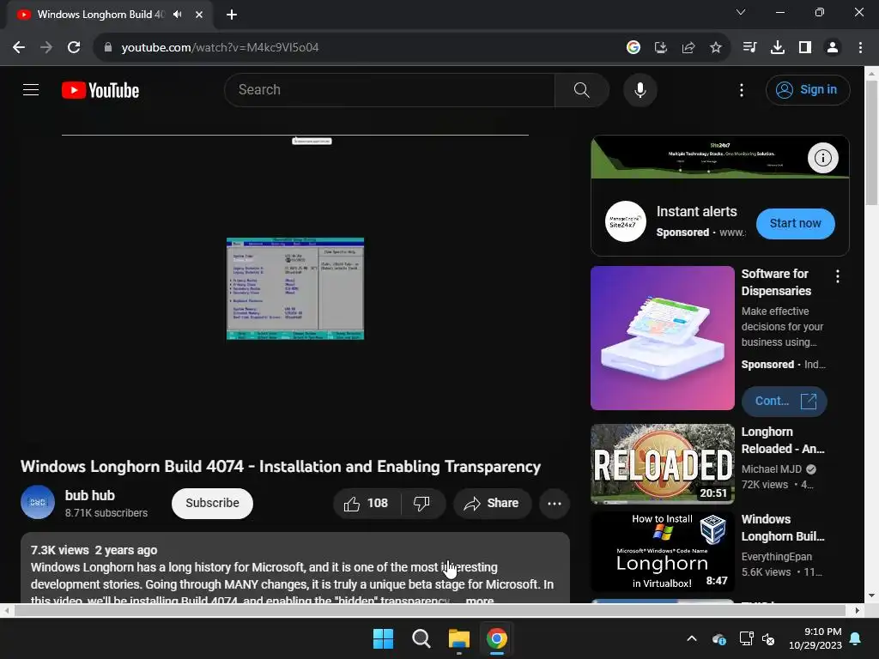
Task: Click the scroll-down arrow of the vertical scrollbar
Action: (x=871, y=596)
